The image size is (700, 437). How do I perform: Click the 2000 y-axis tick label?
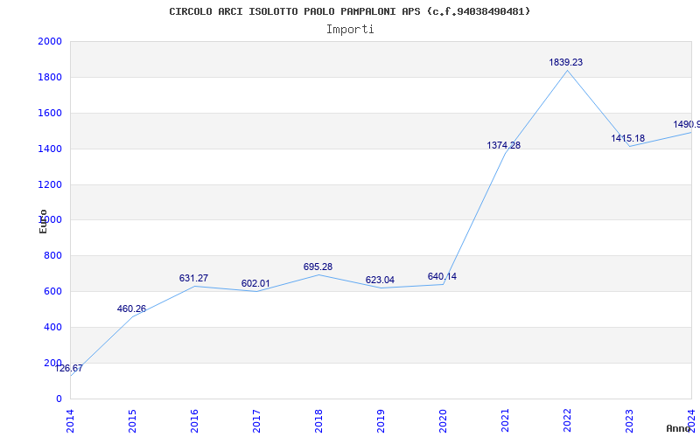point(50,41)
